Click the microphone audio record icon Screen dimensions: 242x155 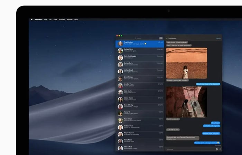(x=220, y=149)
